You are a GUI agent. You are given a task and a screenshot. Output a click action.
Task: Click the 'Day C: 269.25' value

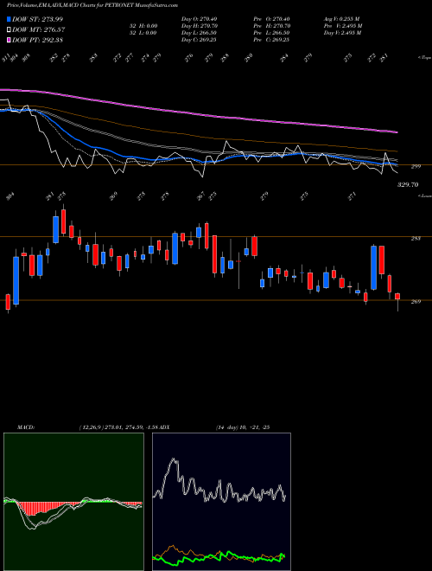[199, 40]
